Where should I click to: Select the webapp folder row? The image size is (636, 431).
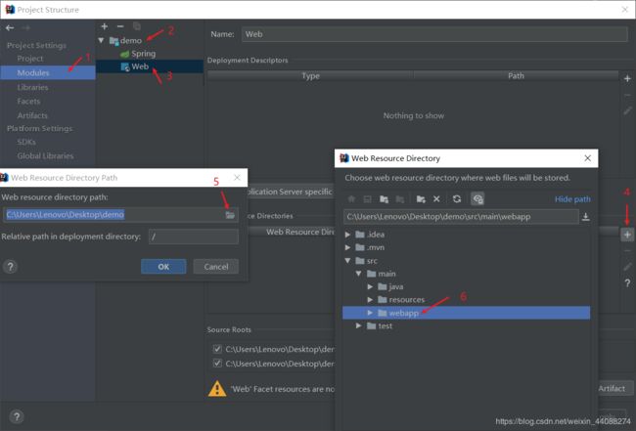[x=466, y=313]
